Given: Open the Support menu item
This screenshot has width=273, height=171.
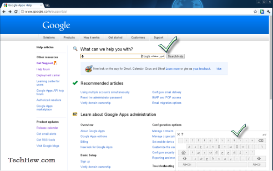Looking at the screenshot, I should point(158,37).
